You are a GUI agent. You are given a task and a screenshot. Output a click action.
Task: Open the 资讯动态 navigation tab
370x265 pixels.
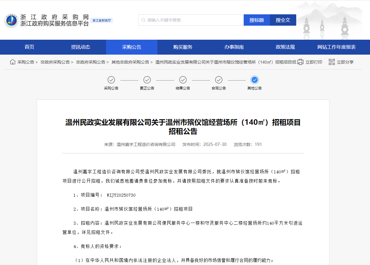coord(80,47)
